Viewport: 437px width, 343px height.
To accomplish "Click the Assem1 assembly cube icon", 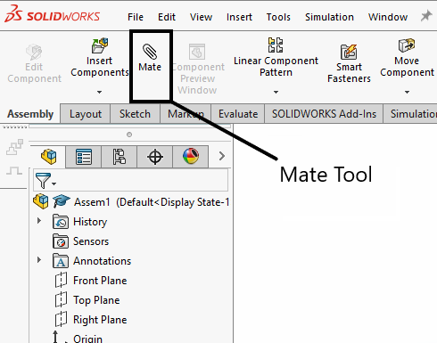I will (x=41, y=201).
